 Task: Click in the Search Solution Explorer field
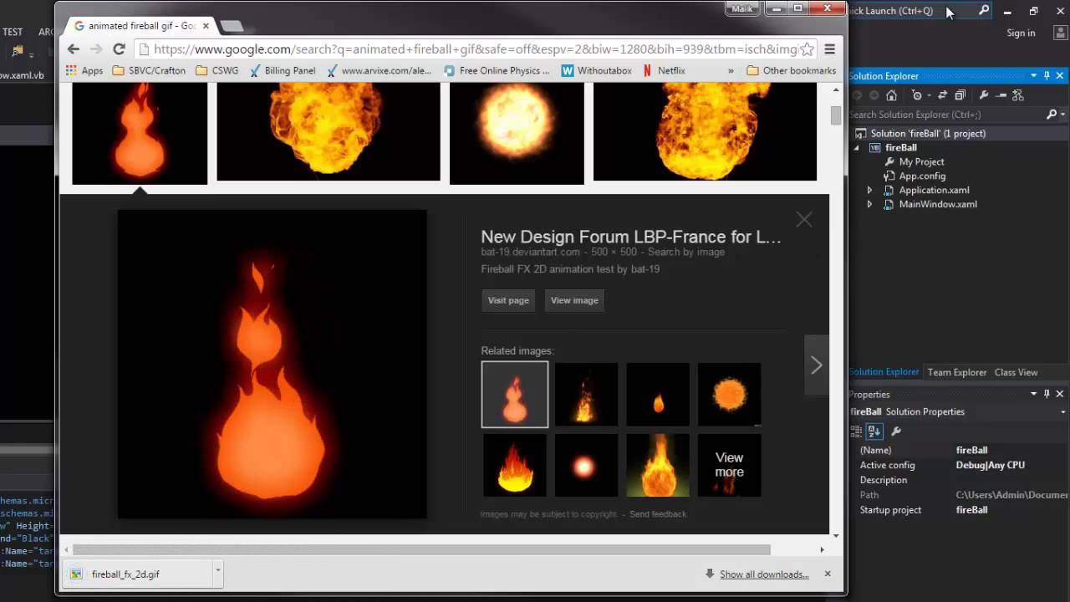pyautogui.click(x=946, y=115)
